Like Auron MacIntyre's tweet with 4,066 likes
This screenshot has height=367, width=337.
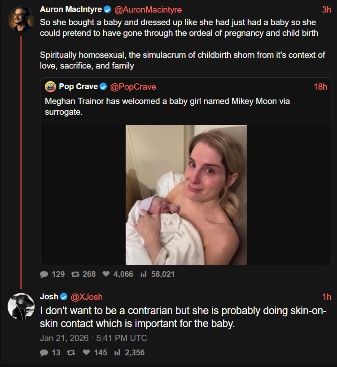106,274
